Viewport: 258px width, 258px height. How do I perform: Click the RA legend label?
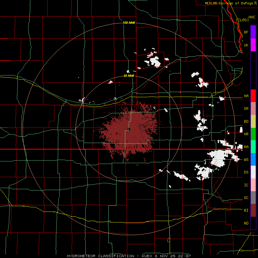click(246, 147)
